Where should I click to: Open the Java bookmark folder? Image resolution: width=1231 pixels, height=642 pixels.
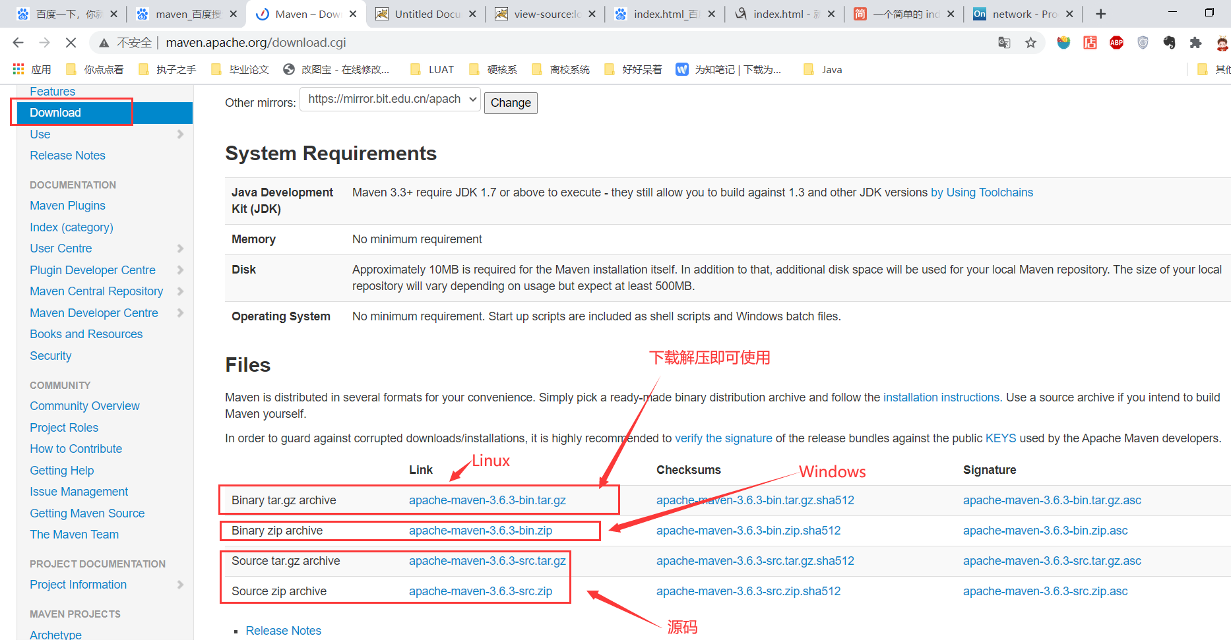click(x=823, y=69)
